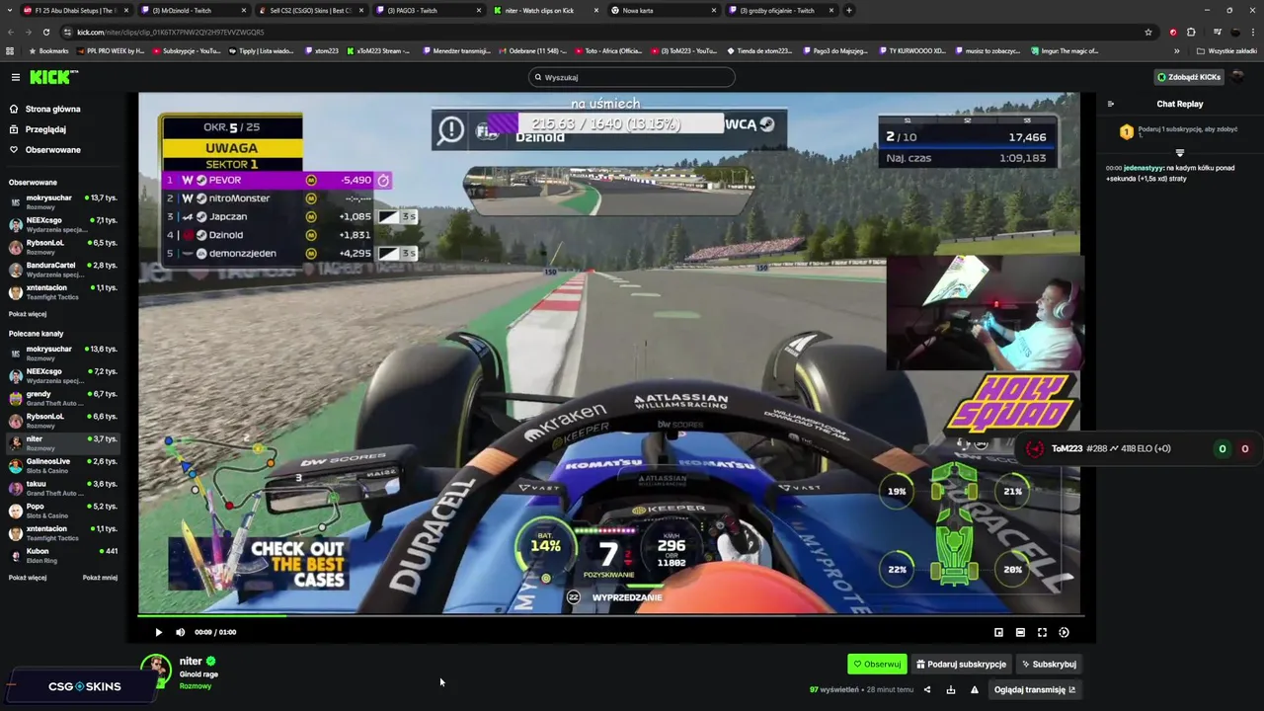
Task: Mute the clip volume
Action: point(180,632)
